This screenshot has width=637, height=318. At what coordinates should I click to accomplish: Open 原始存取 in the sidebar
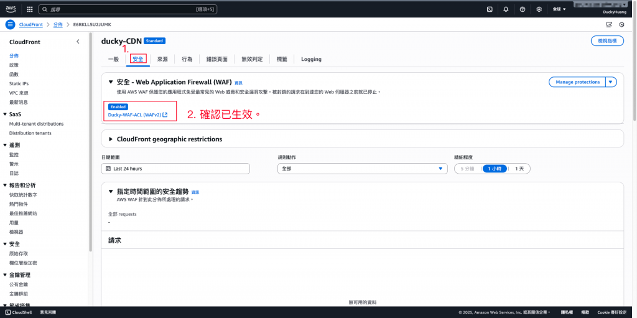[18, 253]
